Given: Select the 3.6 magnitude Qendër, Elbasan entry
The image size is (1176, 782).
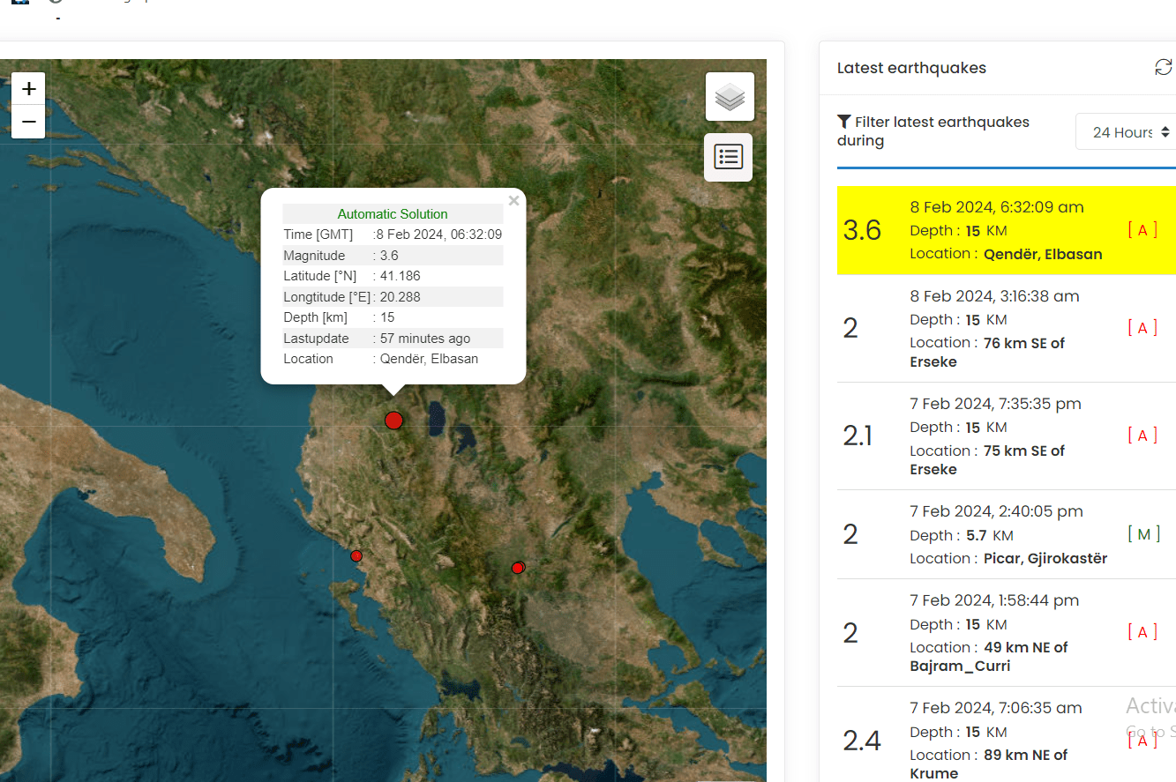Looking at the screenshot, I should pyautogui.click(x=1006, y=231).
